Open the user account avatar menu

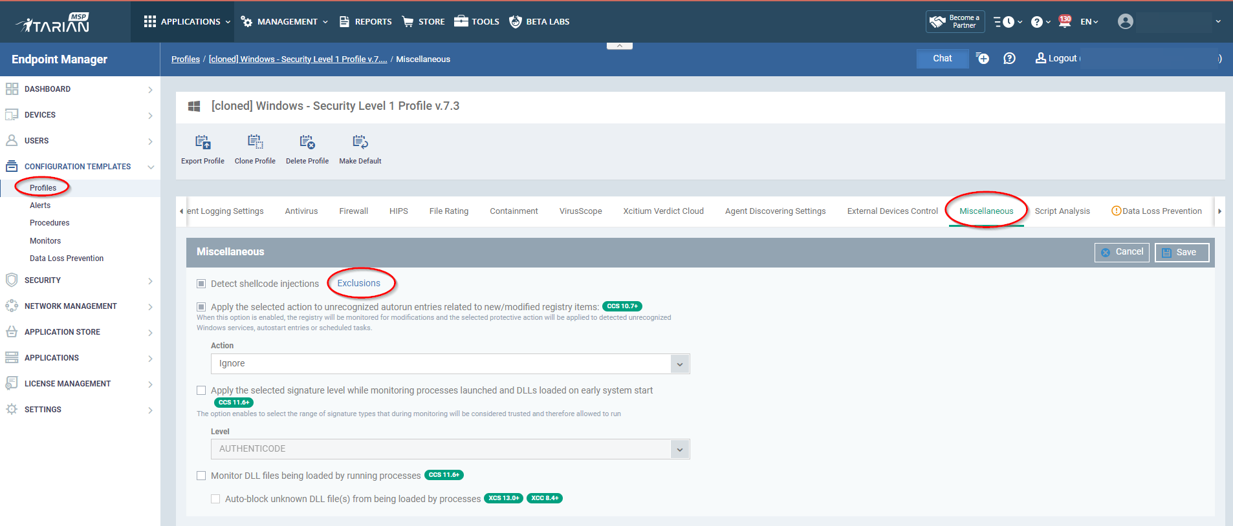[x=1126, y=21]
